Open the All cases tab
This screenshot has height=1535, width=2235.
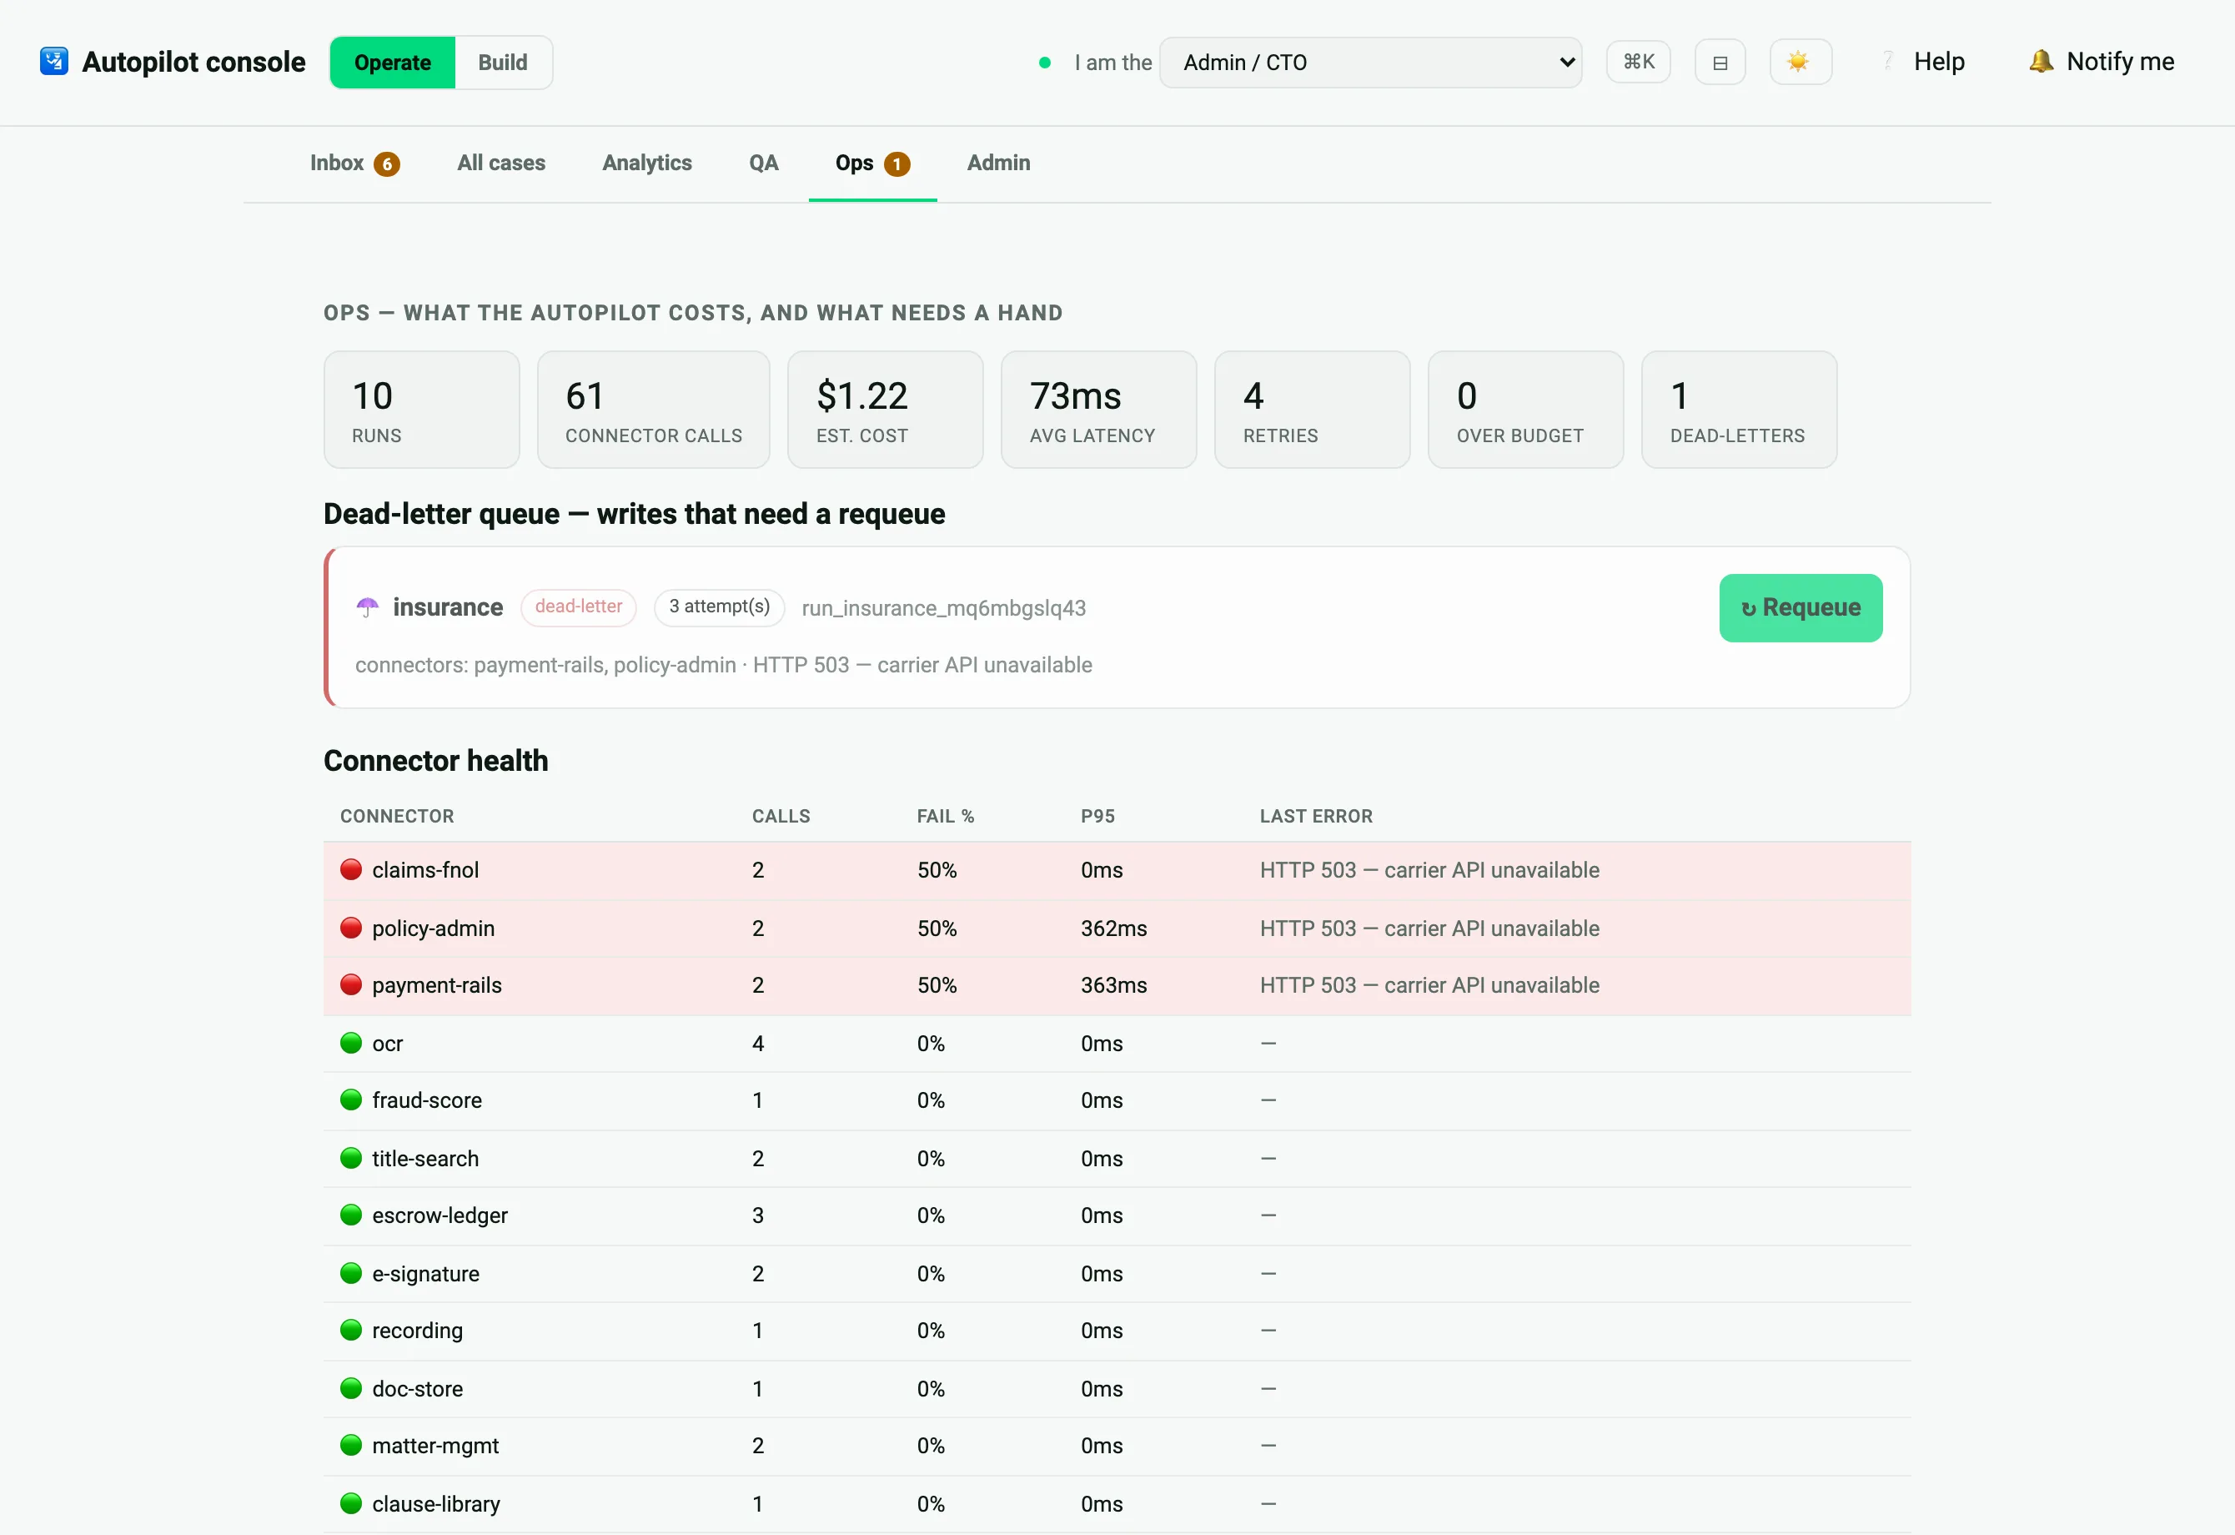pos(501,163)
